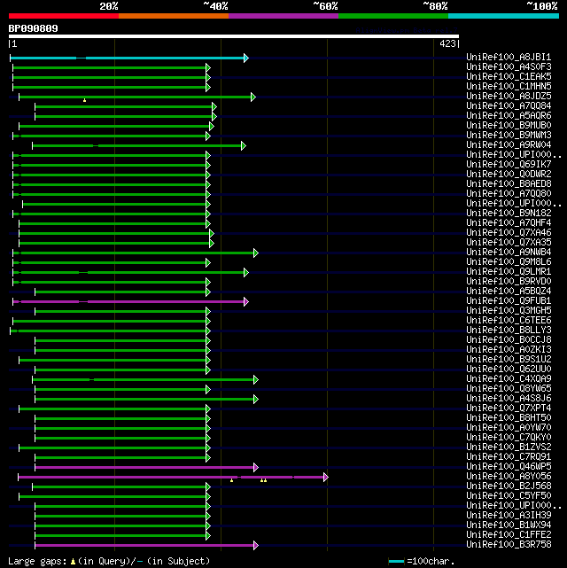Click the purple ~60% identity legend segment
This screenshot has height=568, width=567.
(x=283, y=16)
